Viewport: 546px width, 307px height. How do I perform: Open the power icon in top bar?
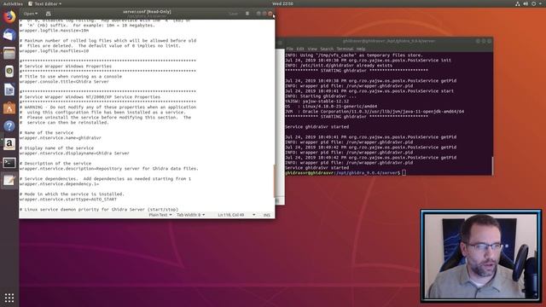click(x=534, y=3)
